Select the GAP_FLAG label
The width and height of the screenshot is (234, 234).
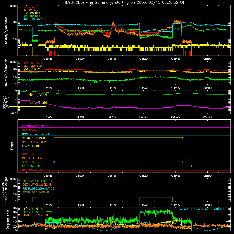(x=29, y=130)
